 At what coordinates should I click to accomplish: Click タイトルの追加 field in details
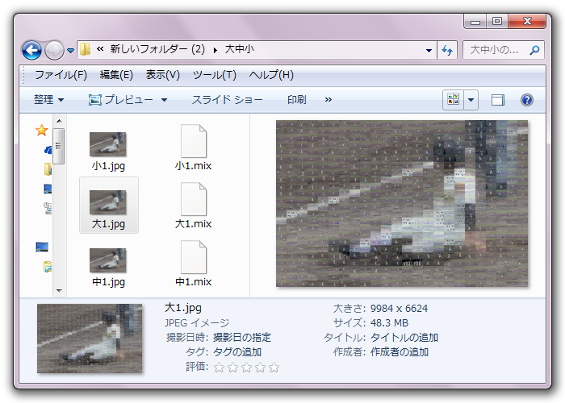point(404,338)
